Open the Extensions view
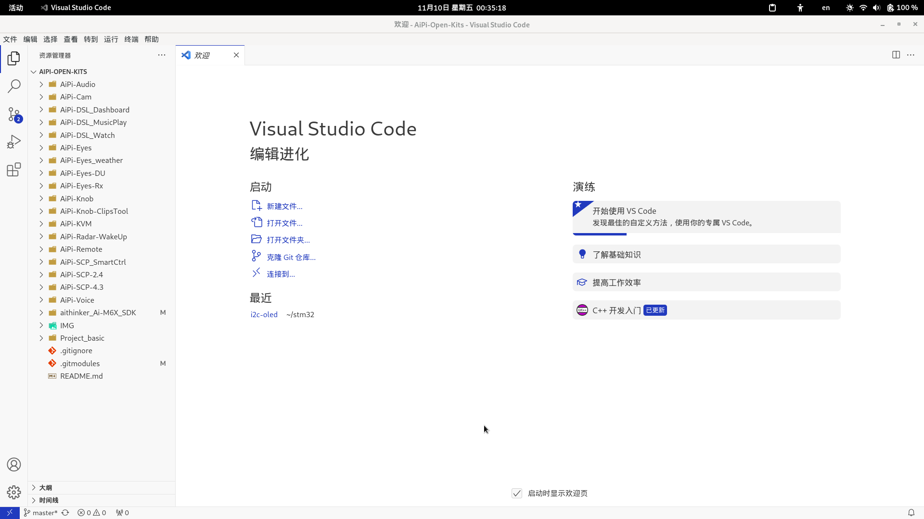924x519 pixels. 14,170
